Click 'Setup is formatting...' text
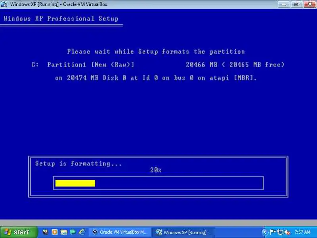Viewport: 317px width, 238px height. tap(78, 163)
